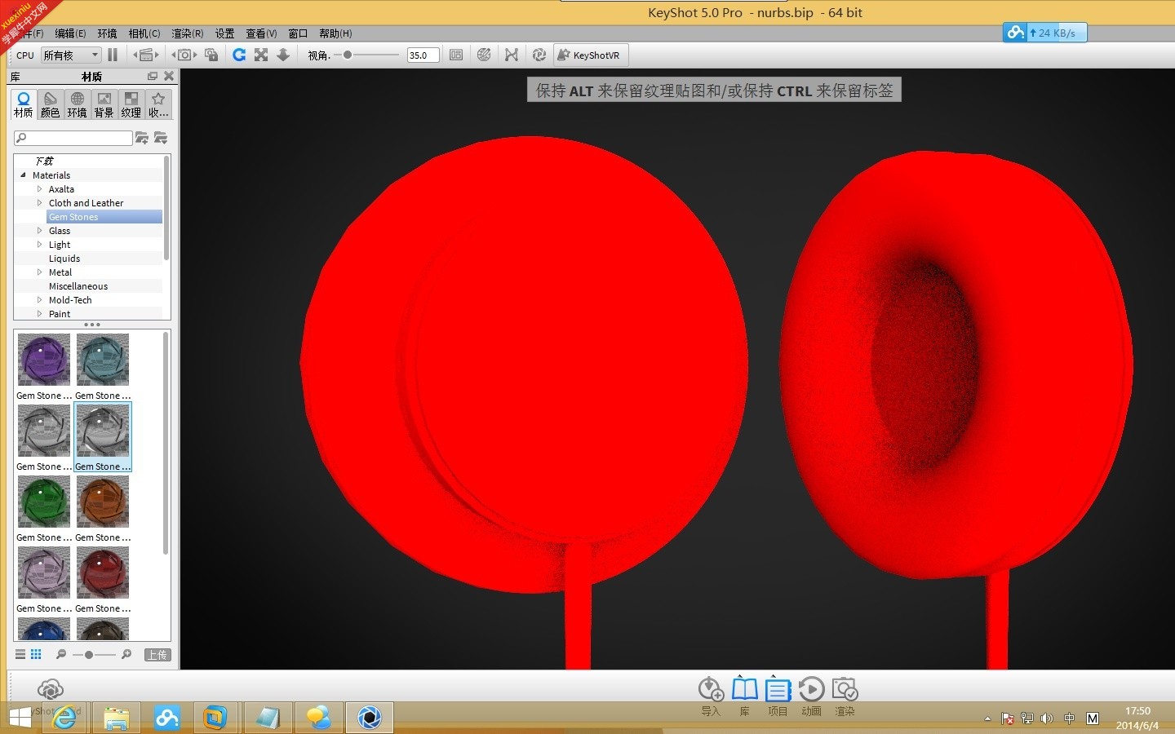
Task: Click the zoom-out magnifier below thumbnails
Action: (x=61, y=654)
